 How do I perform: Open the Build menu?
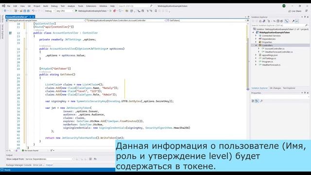click(x=46, y=6)
